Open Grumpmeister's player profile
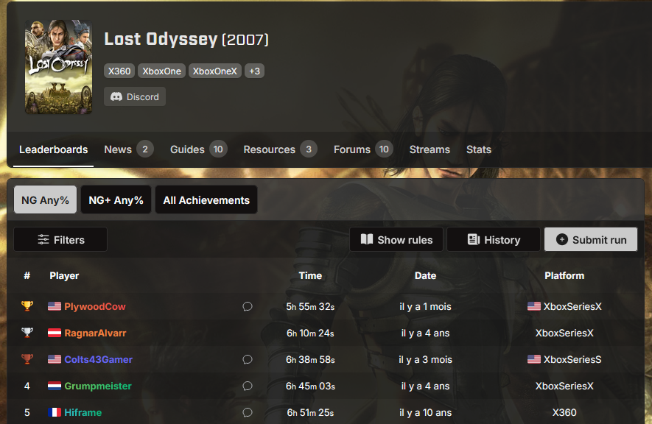The image size is (652, 424). coord(98,386)
